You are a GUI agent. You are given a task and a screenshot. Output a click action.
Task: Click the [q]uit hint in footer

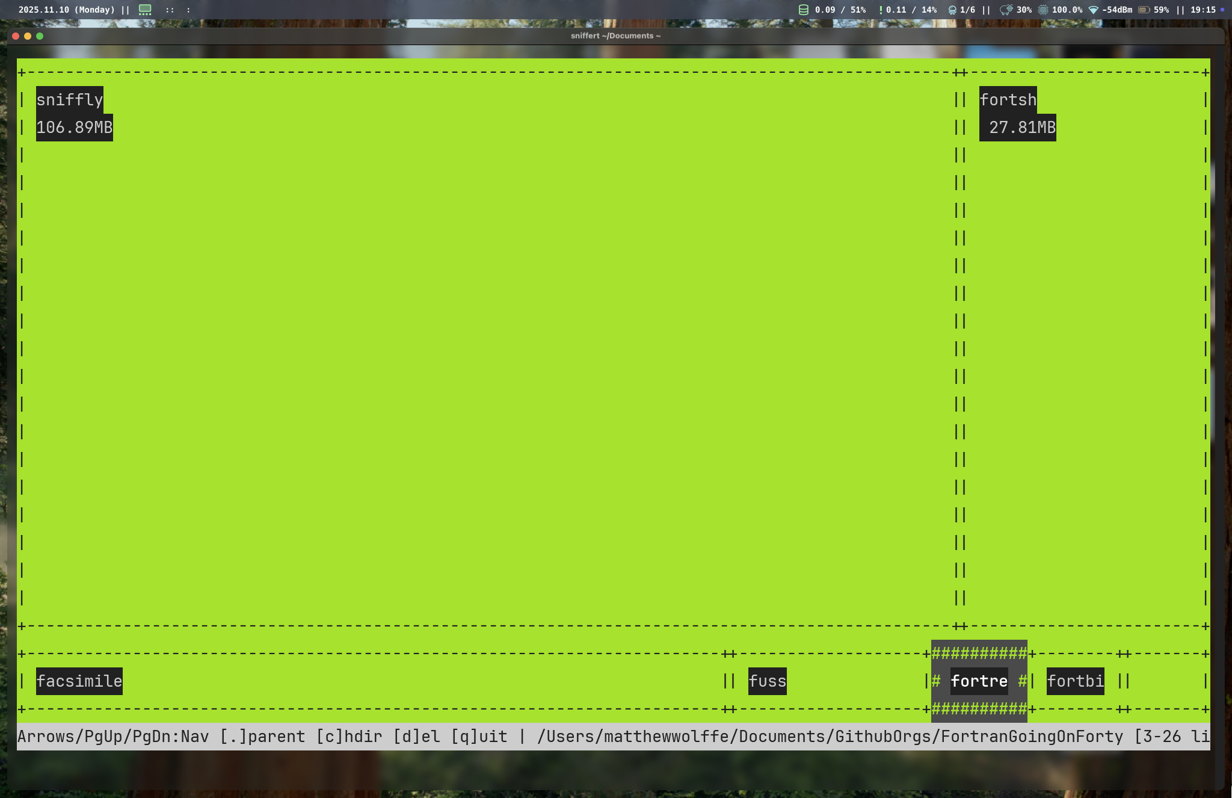(x=479, y=737)
